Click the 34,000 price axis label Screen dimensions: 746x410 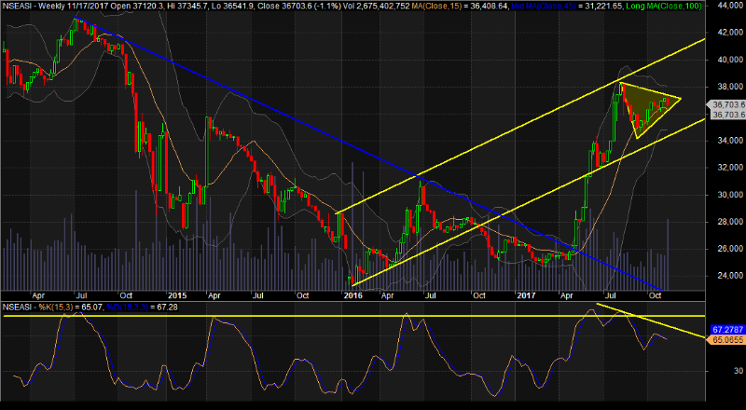(x=729, y=141)
